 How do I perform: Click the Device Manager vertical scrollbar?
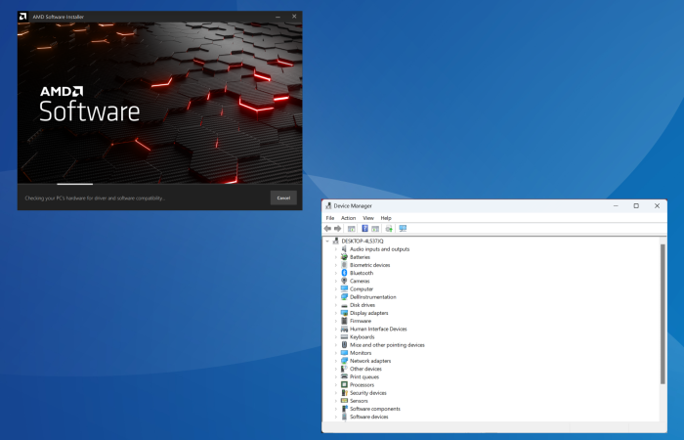click(x=663, y=314)
